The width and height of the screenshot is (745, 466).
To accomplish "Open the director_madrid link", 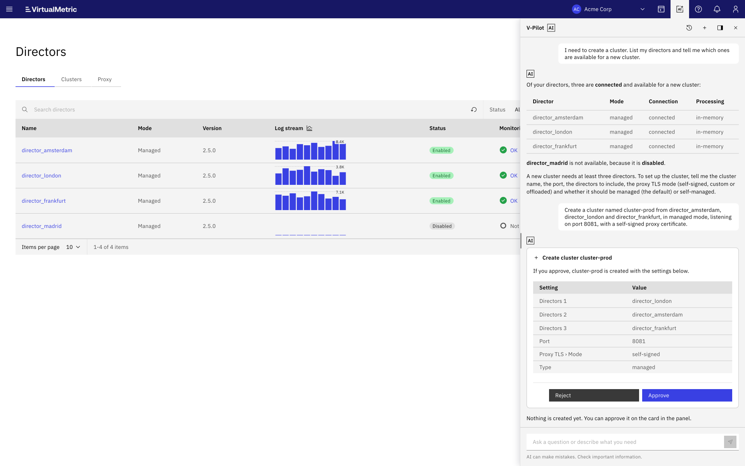I will coord(42,226).
